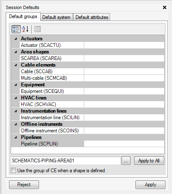Switch to Categorized view icon
The width and height of the screenshot is (172, 194).
click(16, 29)
